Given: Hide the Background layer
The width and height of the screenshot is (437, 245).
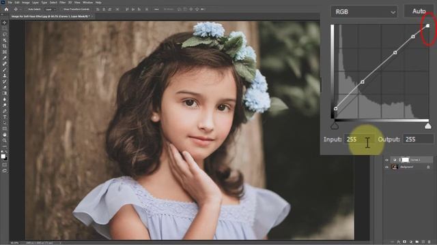Looking at the screenshot, I should tap(386, 167).
